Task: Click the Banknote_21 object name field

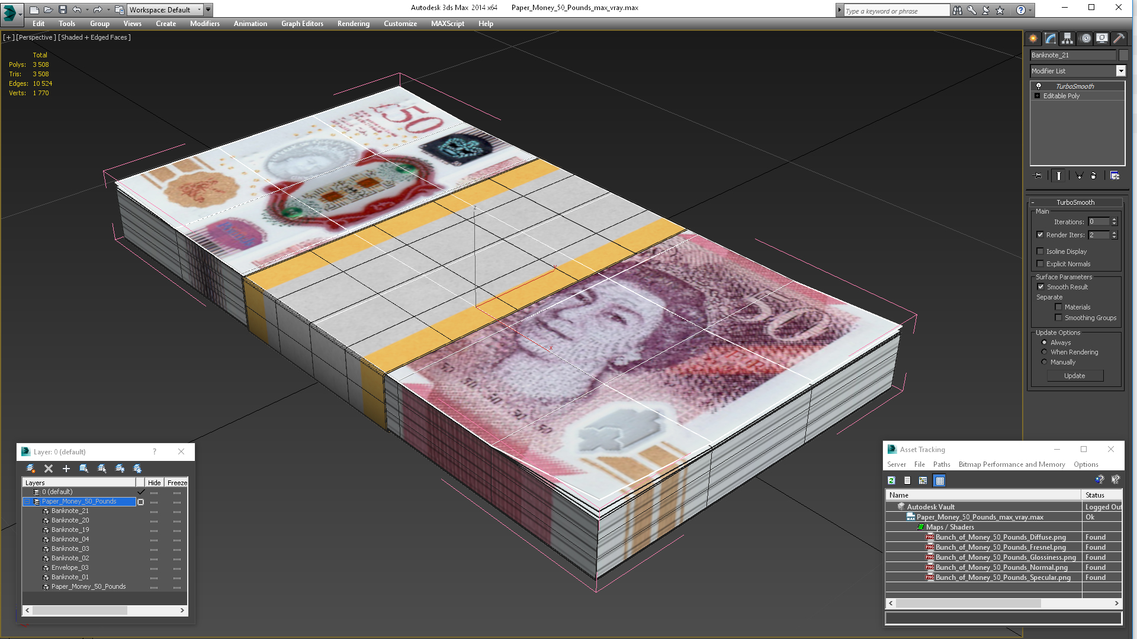Action: (1072, 55)
